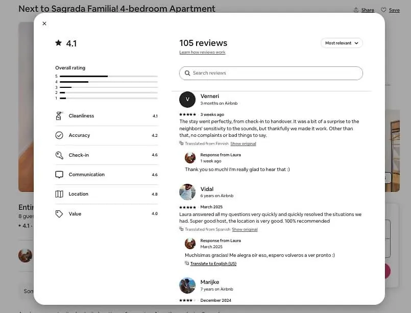The image size is (411, 313).
Task: Open Learn how reviews work link
Action: point(202,52)
